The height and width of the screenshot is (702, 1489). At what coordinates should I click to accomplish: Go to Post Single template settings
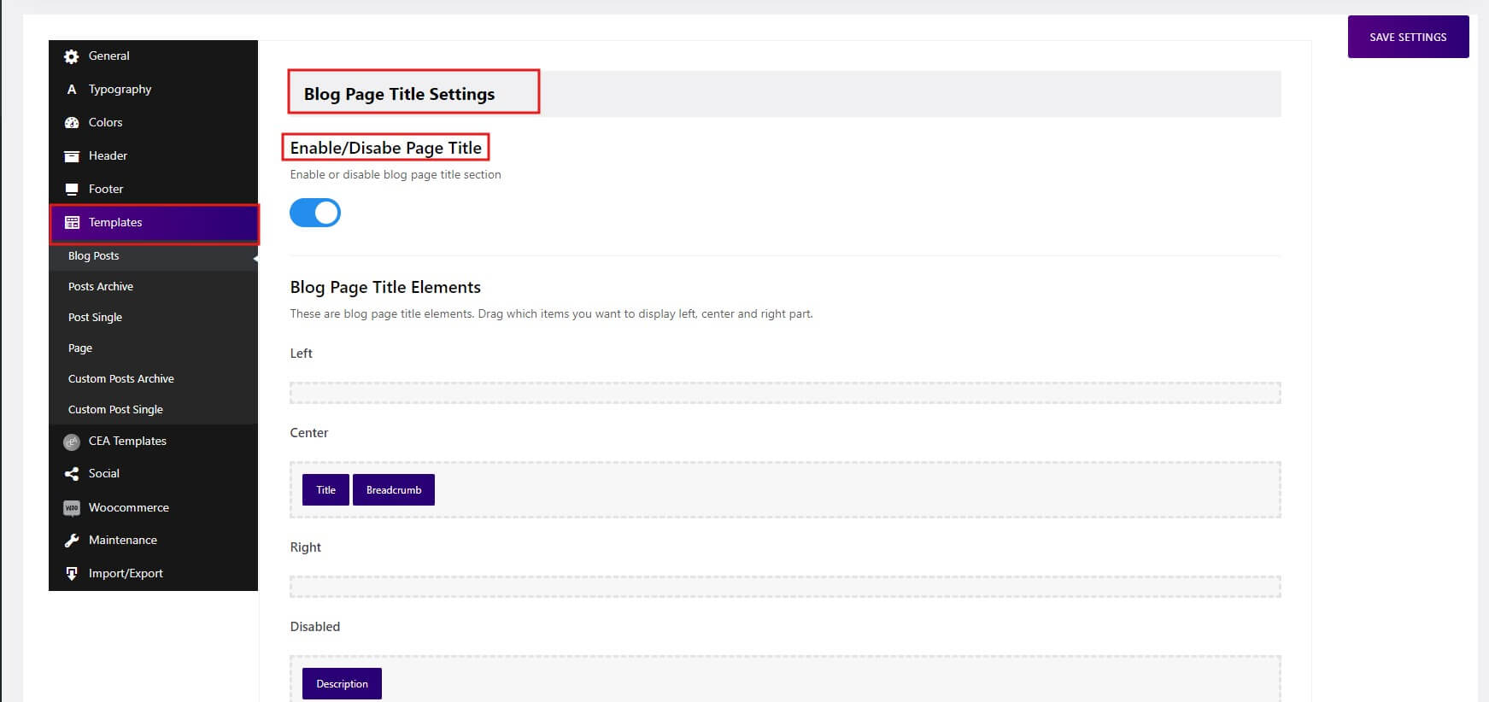[x=95, y=318]
